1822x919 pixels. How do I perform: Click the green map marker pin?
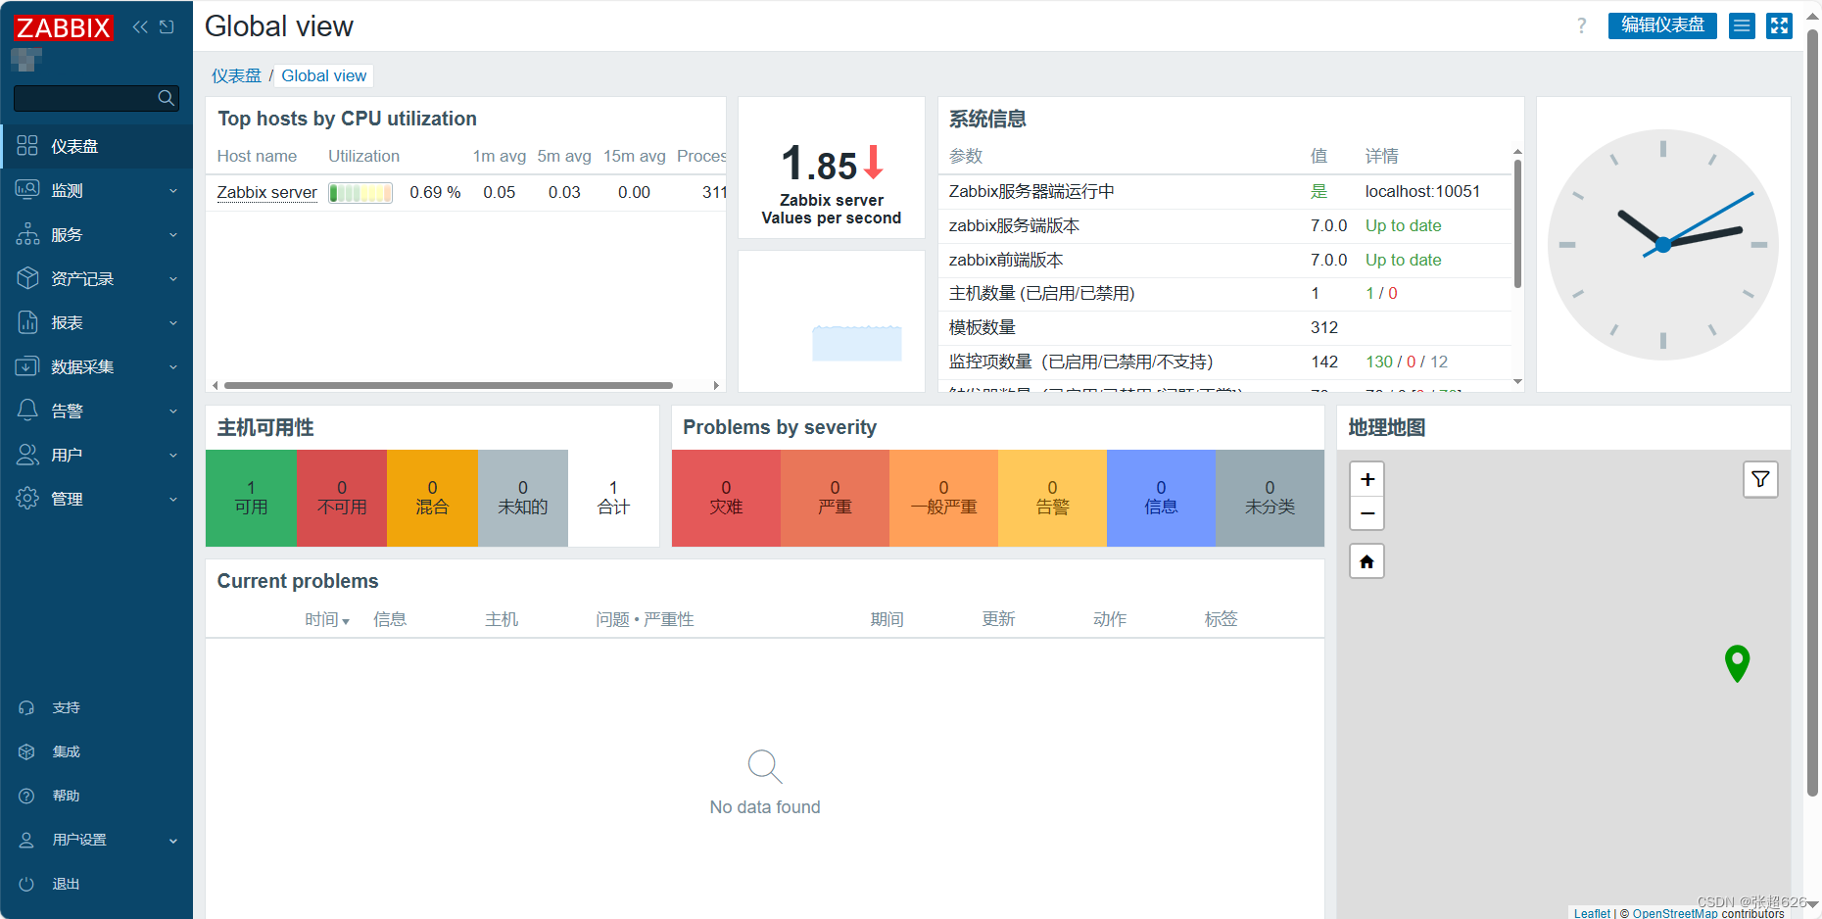[1737, 663]
